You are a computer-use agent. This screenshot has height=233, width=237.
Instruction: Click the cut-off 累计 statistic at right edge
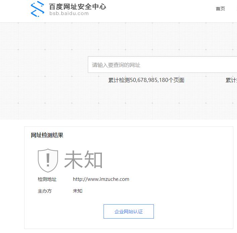click(x=231, y=80)
